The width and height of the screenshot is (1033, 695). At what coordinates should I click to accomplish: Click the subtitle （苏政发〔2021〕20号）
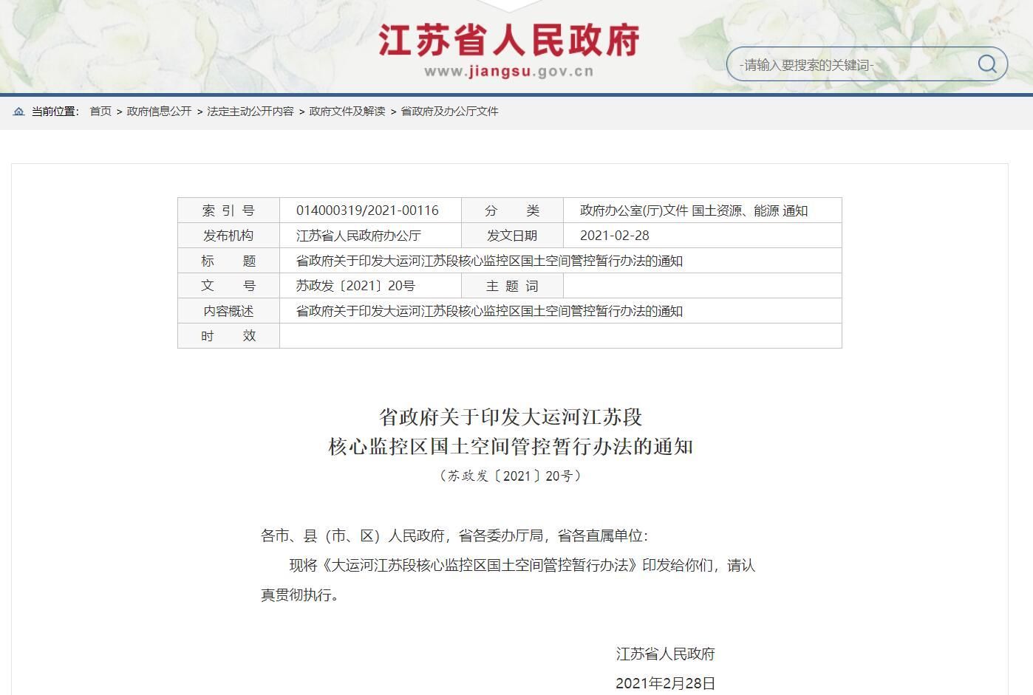click(x=511, y=476)
